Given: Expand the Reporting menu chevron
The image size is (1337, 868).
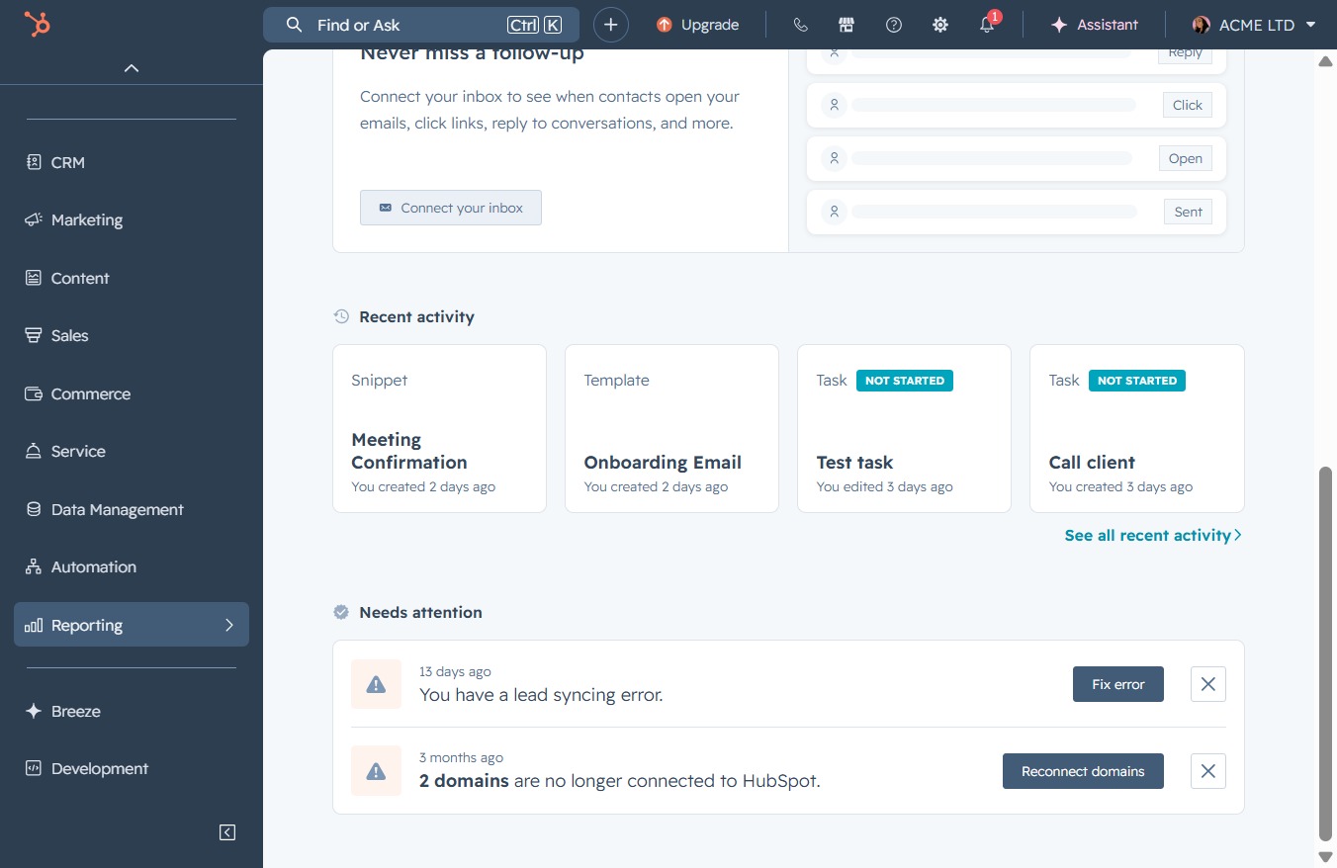Looking at the screenshot, I should [x=228, y=625].
